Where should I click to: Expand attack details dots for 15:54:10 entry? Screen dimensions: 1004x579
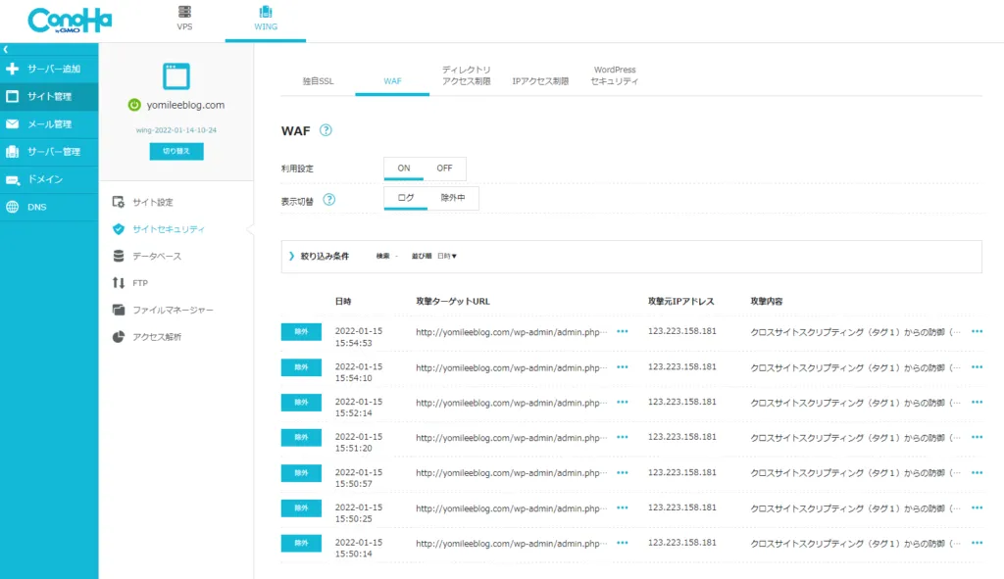coord(978,367)
